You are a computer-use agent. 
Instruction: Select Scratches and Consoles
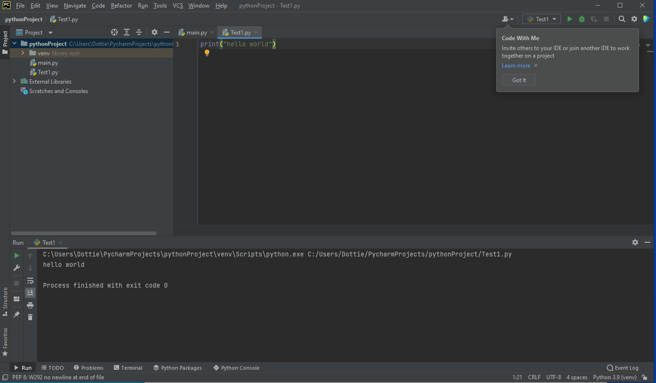pyautogui.click(x=58, y=91)
